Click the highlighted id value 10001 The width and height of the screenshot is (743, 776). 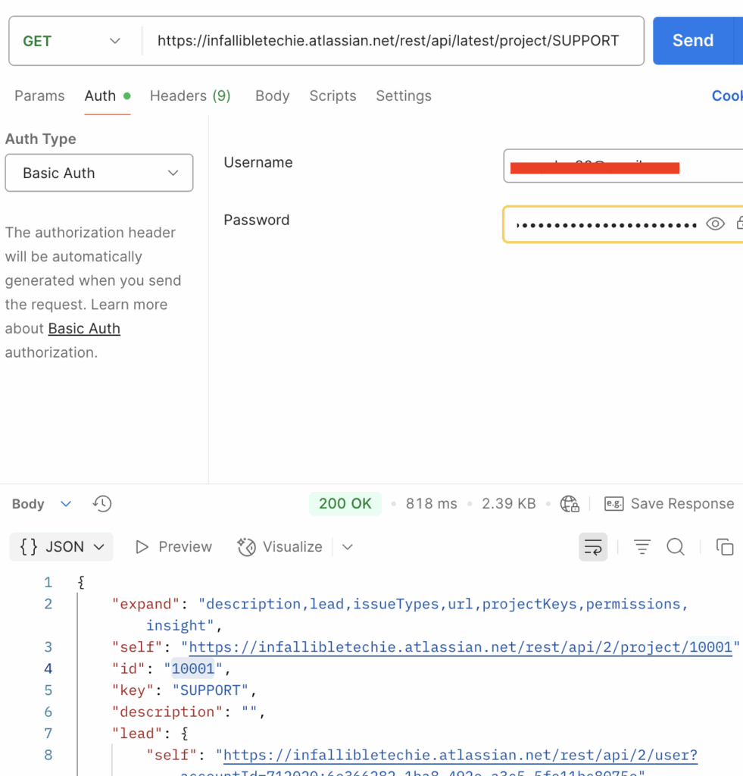[193, 669]
